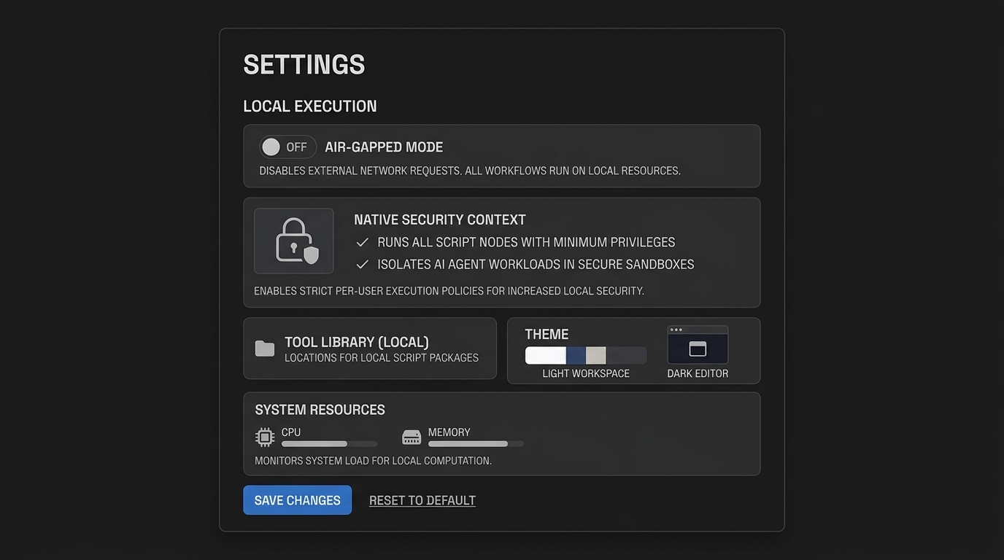Click the checkmark beside minimum privileges line
The height and width of the screenshot is (560, 1004).
click(x=362, y=242)
